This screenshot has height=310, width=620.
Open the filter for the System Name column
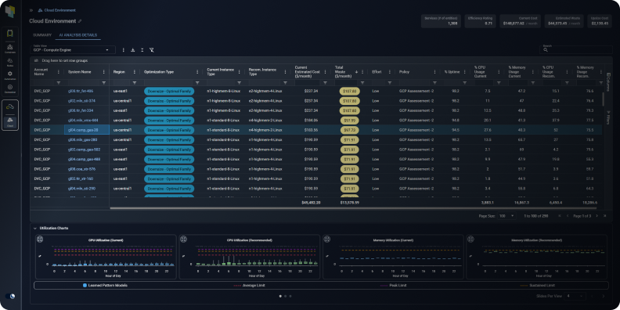(104, 83)
